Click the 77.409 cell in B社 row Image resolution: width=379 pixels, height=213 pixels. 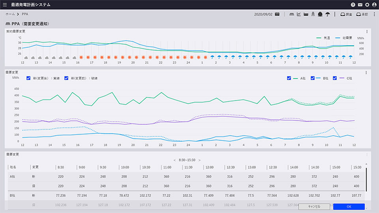pos(208,195)
